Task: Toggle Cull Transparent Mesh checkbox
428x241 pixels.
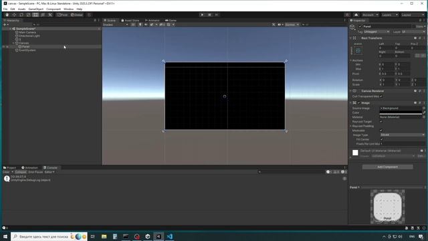Action: click(381, 96)
